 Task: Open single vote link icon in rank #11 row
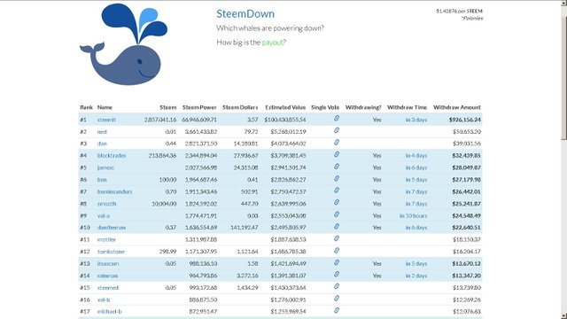tap(337, 238)
